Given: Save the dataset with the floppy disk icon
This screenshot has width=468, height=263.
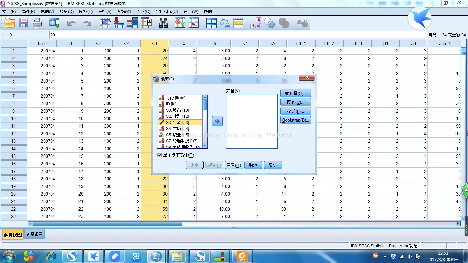Looking at the screenshot, I should [23, 23].
